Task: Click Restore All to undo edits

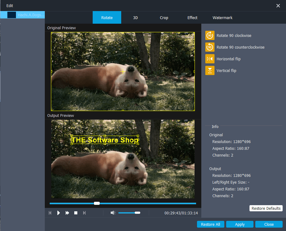Action: pyautogui.click(x=211, y=224)
